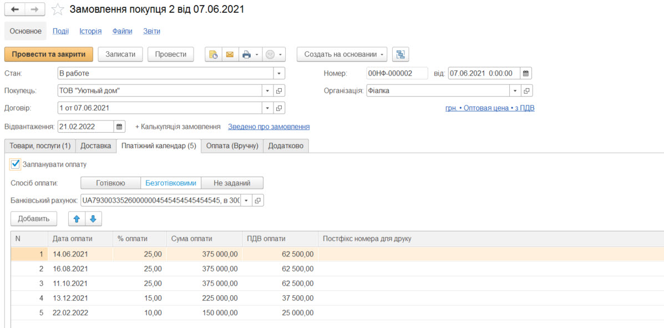Viewport: 664px width, 328px height.
Task: Switch to Товари, послуги tab
Action: tap(39, 146)
